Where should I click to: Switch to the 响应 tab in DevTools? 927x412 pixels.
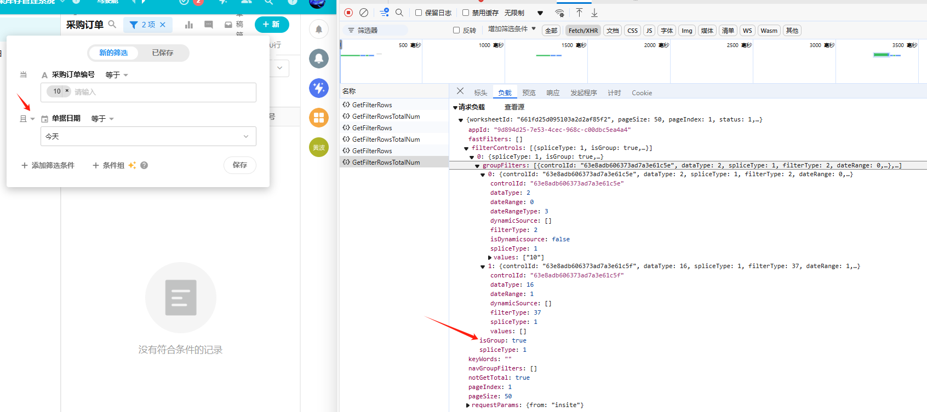coord(553,93)
